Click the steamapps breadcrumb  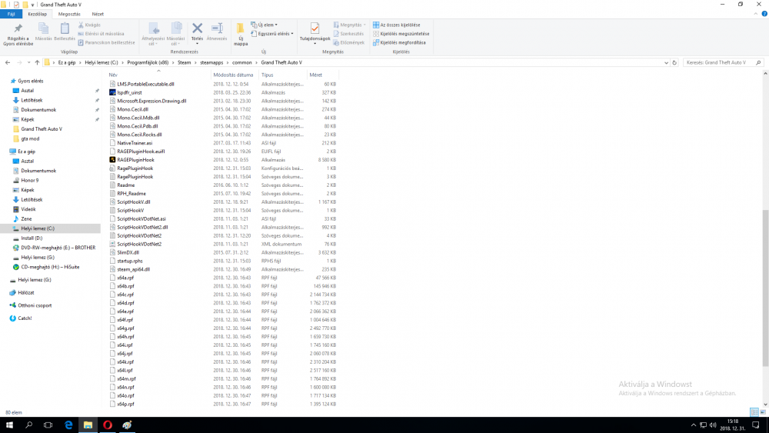pos(211,62)
